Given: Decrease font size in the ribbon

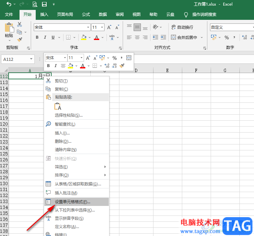Looking at the screenshot, I should click(117, 27).
